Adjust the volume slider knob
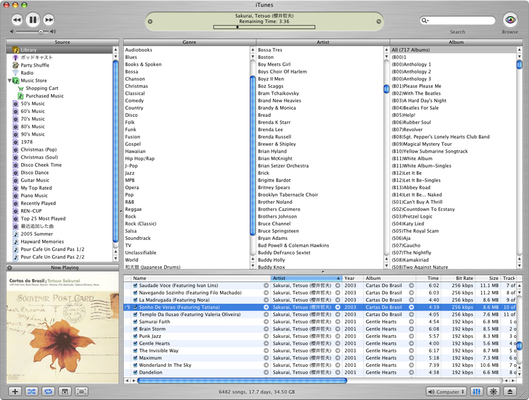The image size is (529, 400). [40, 31]
